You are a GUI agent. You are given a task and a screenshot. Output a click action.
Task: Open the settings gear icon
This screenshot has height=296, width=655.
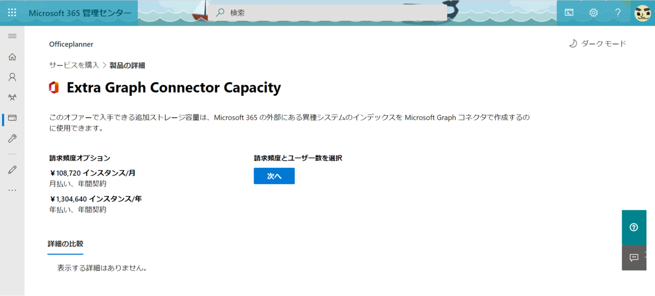coord(593,13)
